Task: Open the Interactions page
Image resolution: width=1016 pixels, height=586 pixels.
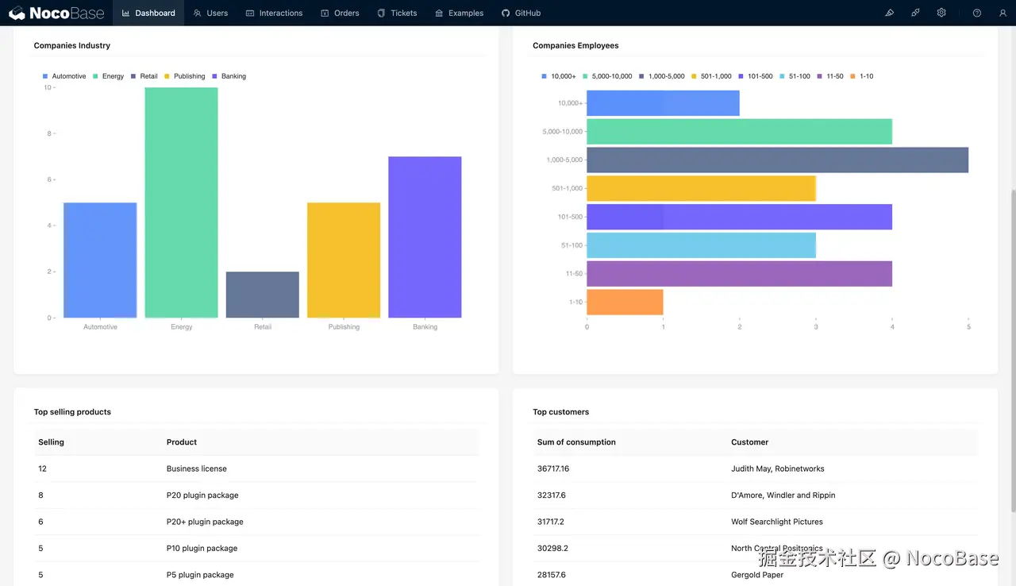Action: (274, 13)
